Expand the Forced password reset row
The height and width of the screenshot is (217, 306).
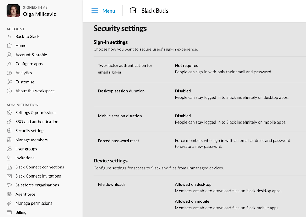(200, 144)
